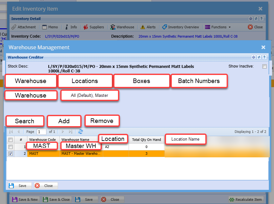
Task: Click the # column header
Action: click(21, 140)
